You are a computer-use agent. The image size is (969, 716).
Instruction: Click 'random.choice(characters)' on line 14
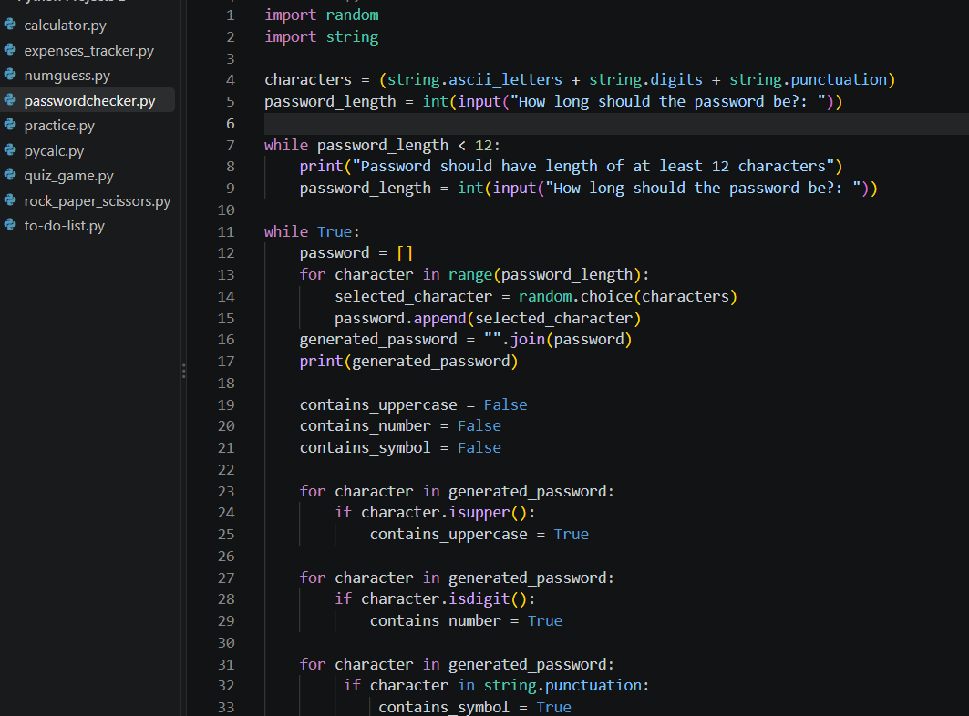[x=628, y=297]
